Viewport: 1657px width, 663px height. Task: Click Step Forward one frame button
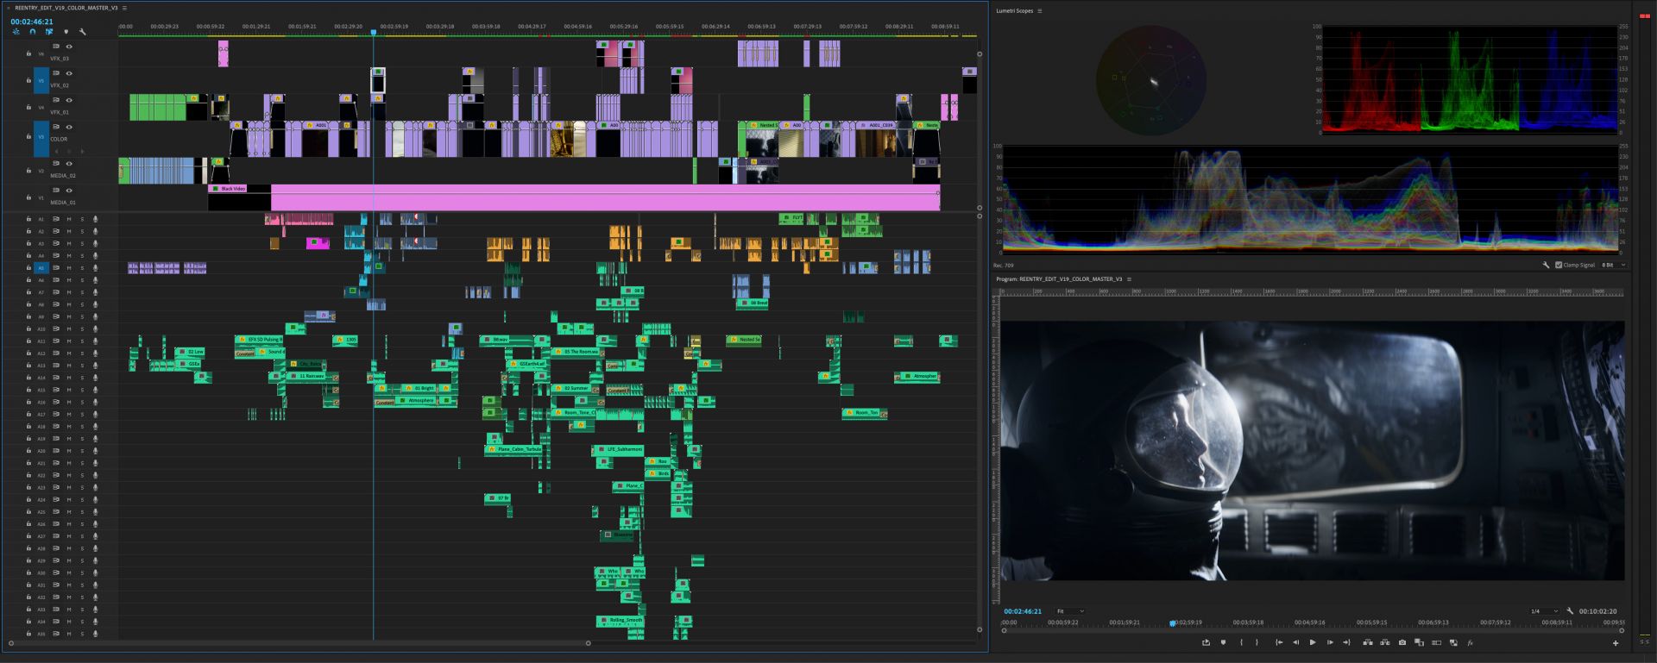(1330, 642)
